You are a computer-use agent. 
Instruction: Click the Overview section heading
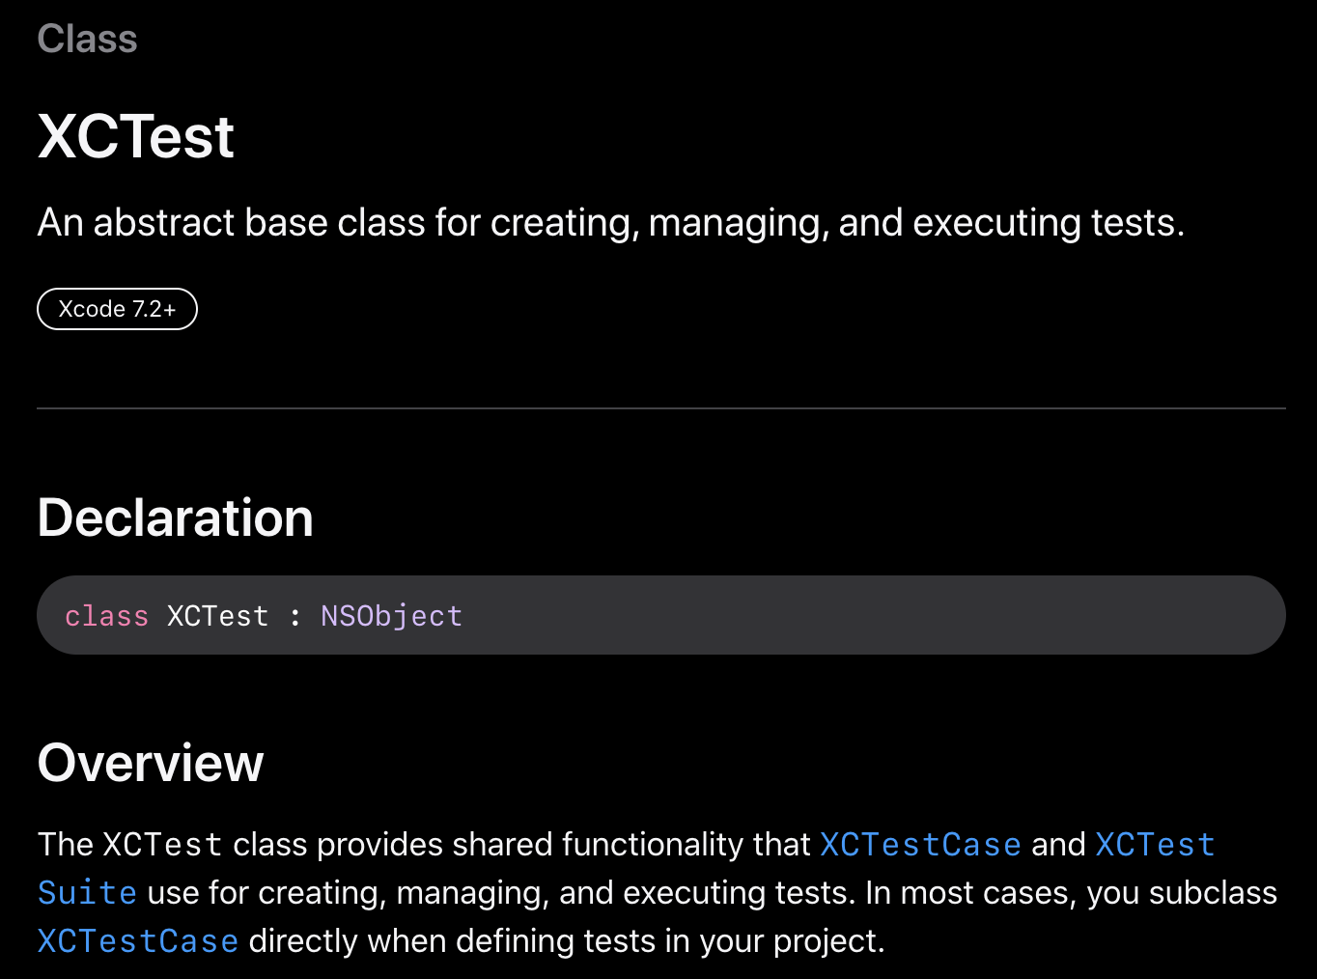coord(151,763)
